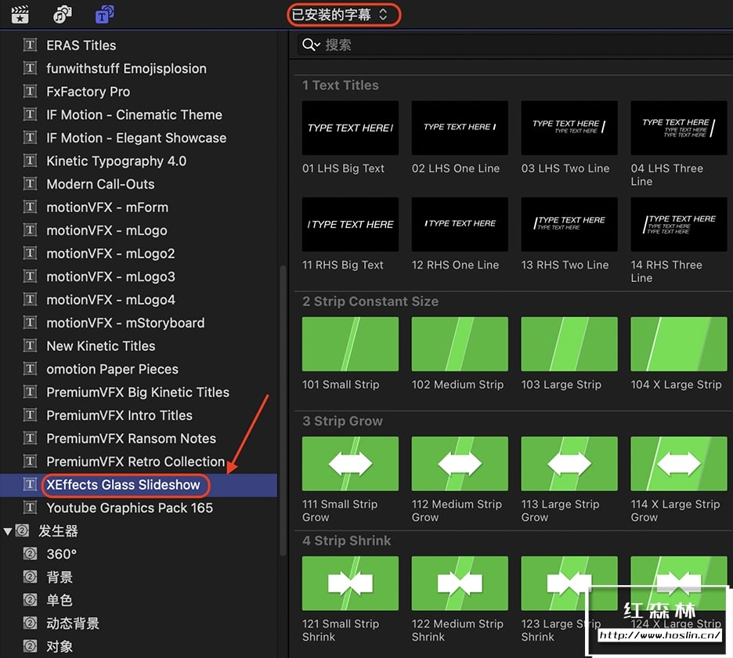Image resolution: width=733 pixels, height=658 pixels.
Task: Select 02 LHS One Line title thumbnail
Action: (x=460, y=128)
